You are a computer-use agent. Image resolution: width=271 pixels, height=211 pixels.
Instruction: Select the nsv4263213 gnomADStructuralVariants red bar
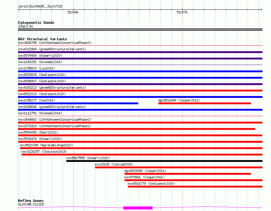coord(140,91)
